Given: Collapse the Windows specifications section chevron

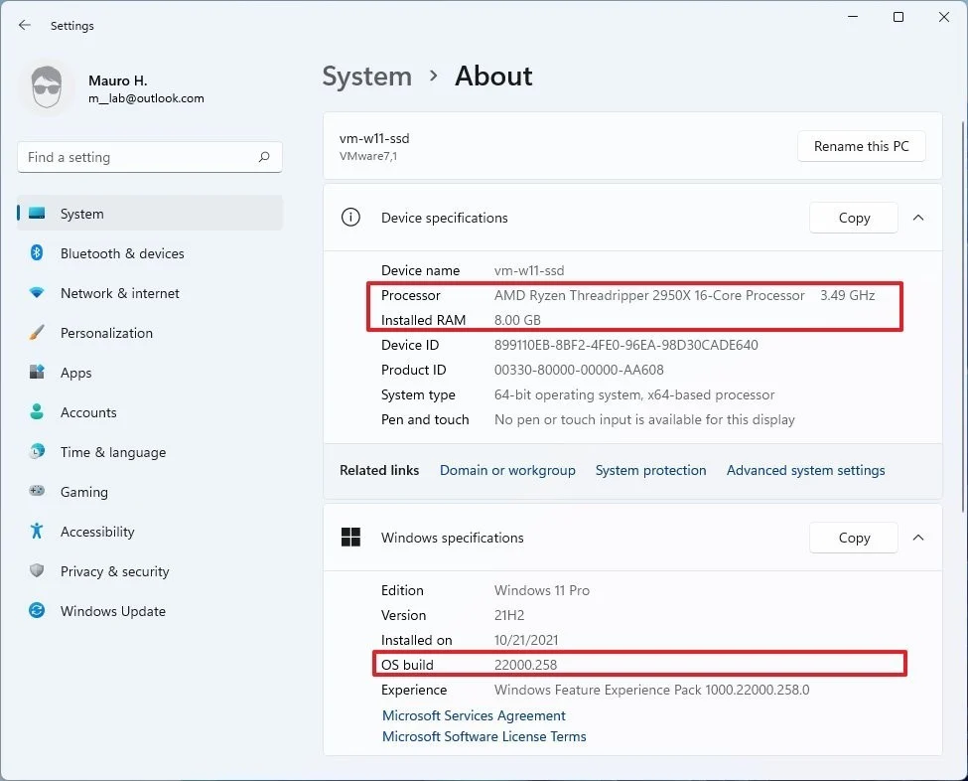Looking at the screenshot, I should coord(918,538).
